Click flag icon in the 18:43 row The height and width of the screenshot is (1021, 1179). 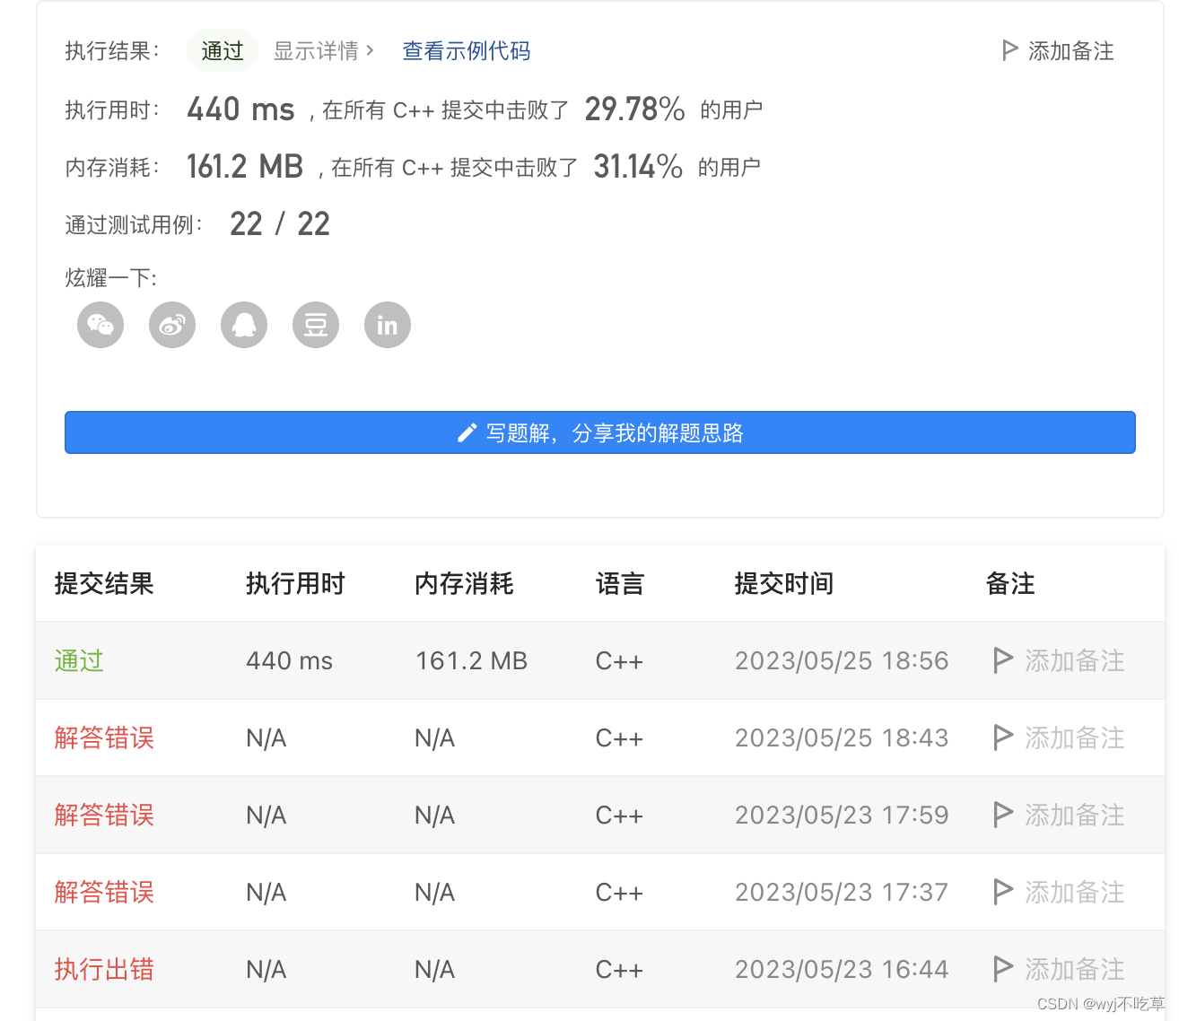[1004, 738]
